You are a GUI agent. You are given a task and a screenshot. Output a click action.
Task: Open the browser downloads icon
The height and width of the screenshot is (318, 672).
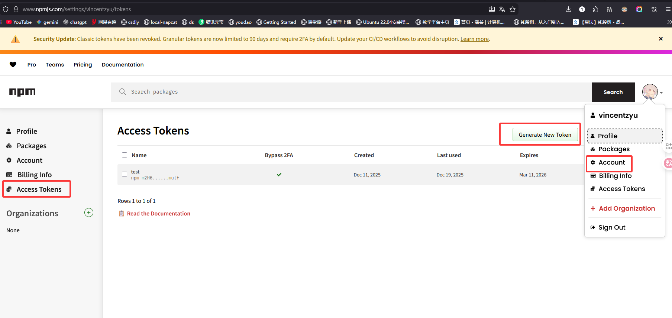pos(568,9)
